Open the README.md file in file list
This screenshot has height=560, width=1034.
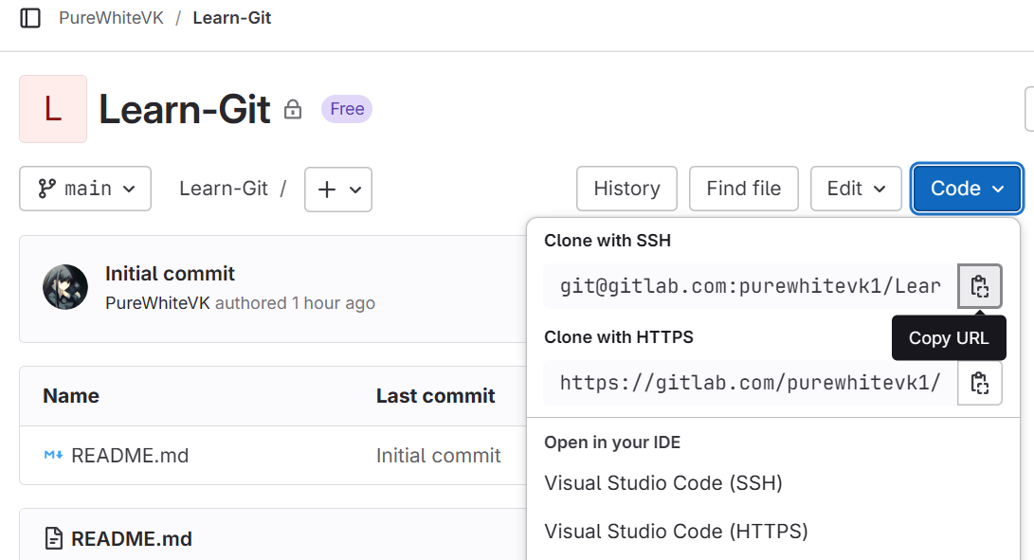(130, 456)
